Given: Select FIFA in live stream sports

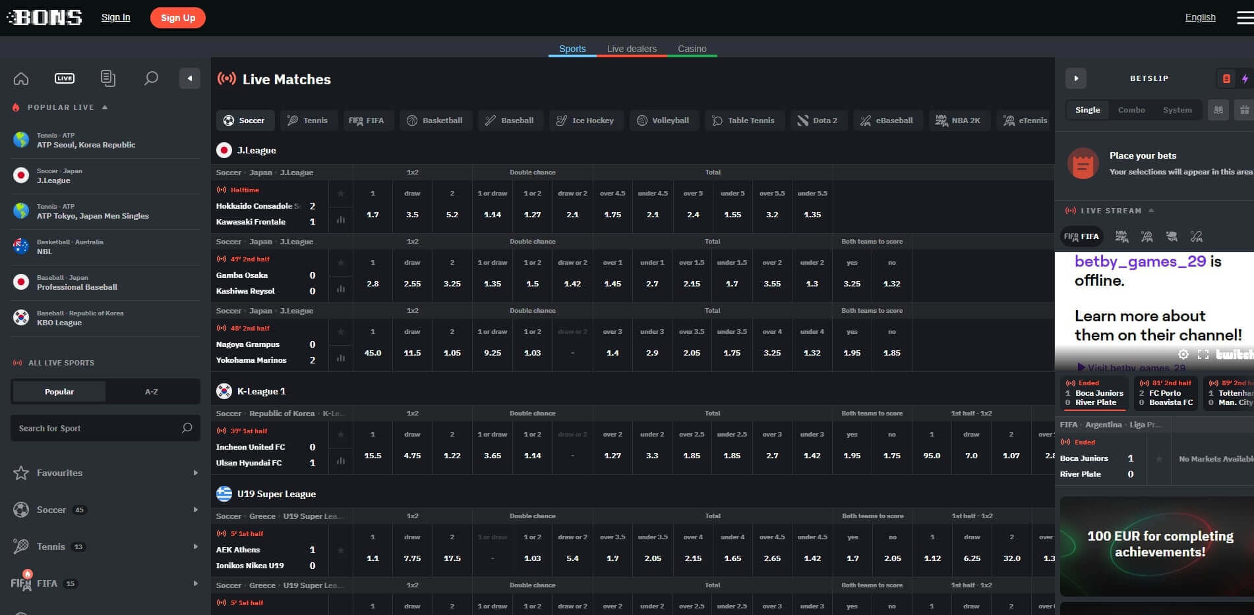Looking at the screenshot, I should coord(1081,236).
